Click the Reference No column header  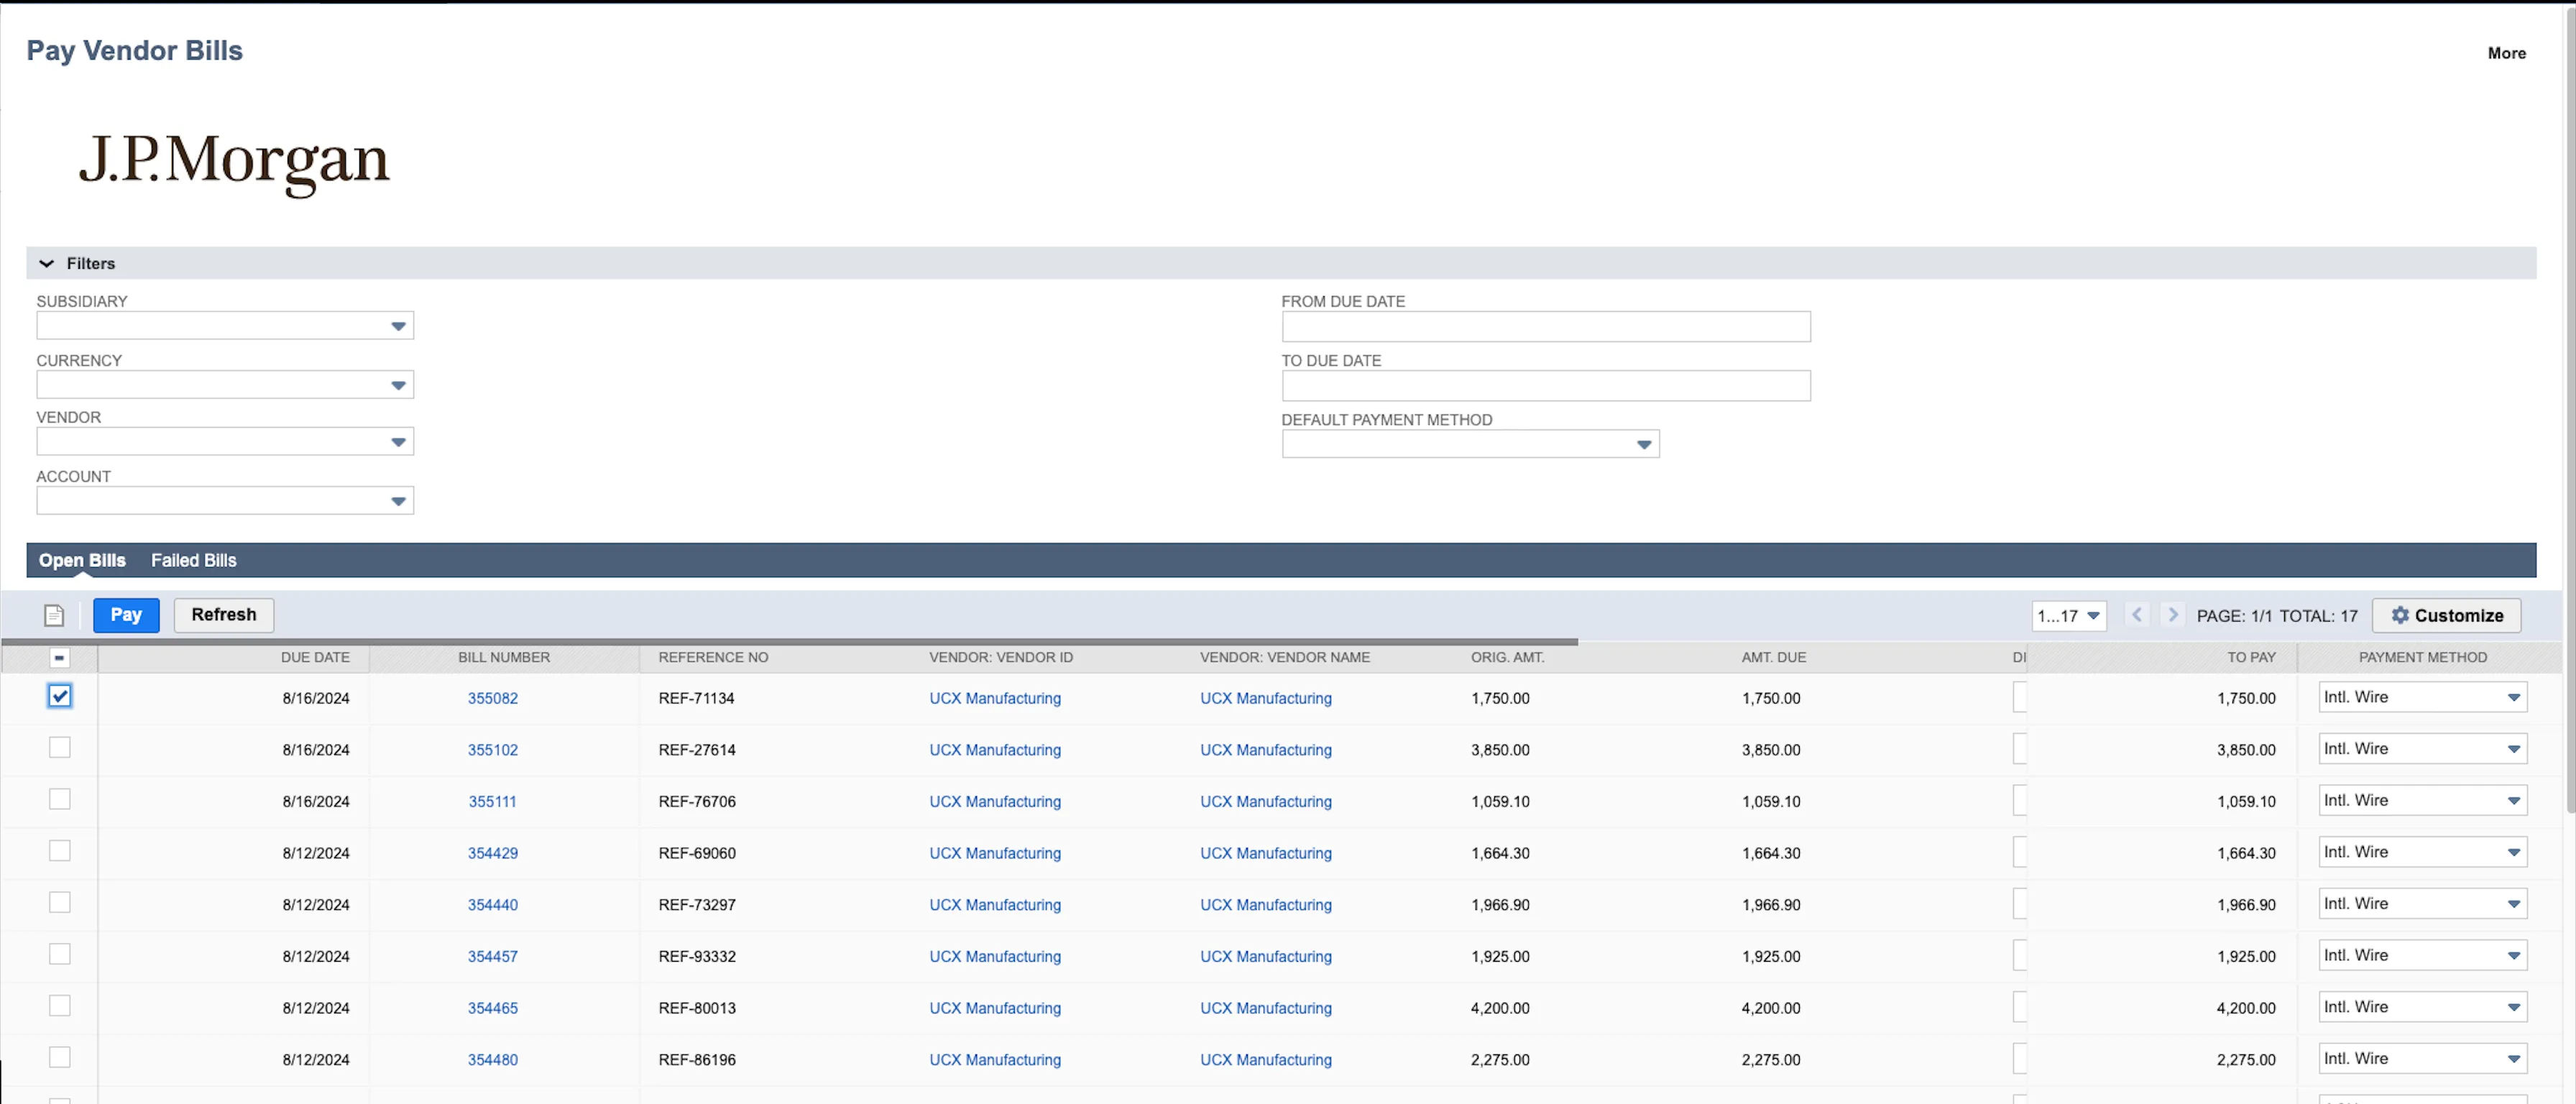713,657
